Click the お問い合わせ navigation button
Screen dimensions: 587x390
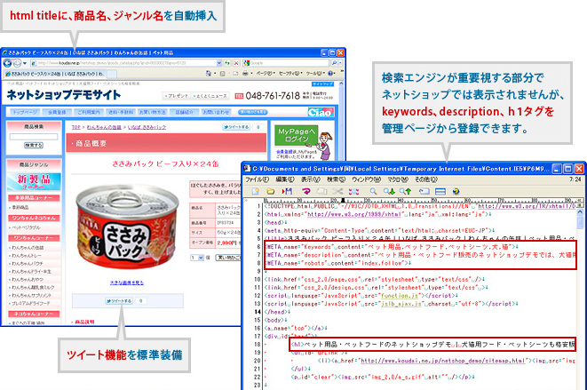point(216,112)
